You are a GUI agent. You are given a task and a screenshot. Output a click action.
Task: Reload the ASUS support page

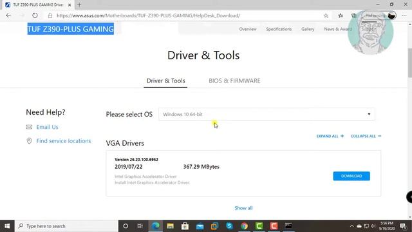tap(35, 15)
